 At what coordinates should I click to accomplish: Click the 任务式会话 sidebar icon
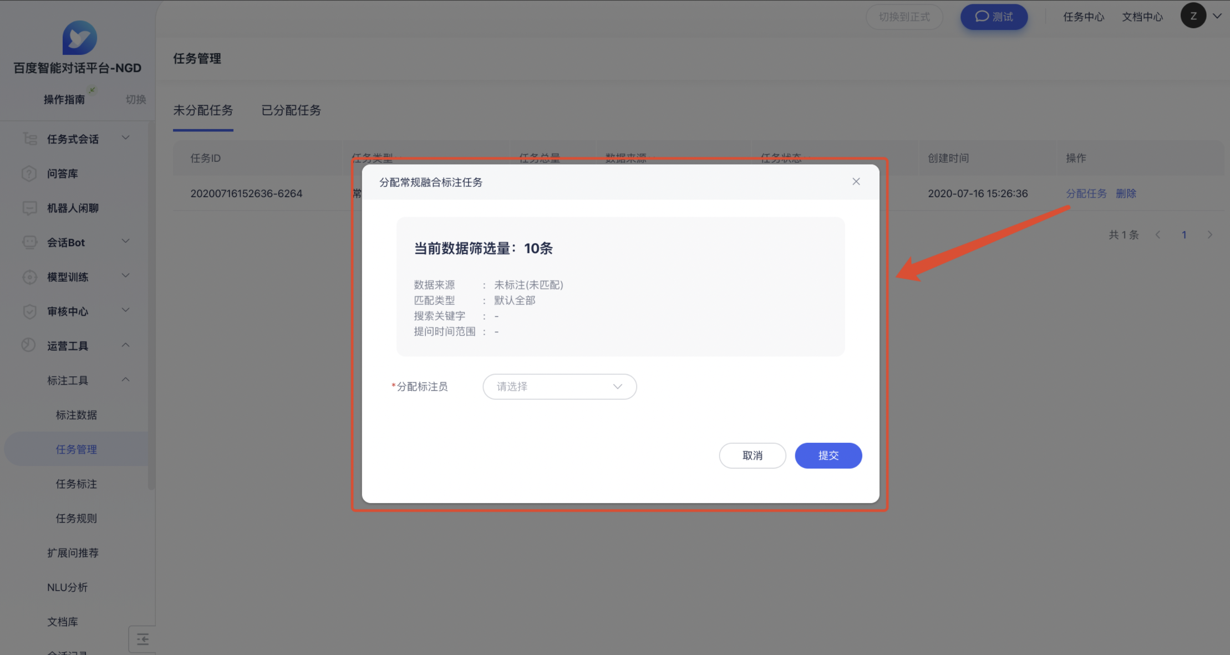click(x=29, y=139)
